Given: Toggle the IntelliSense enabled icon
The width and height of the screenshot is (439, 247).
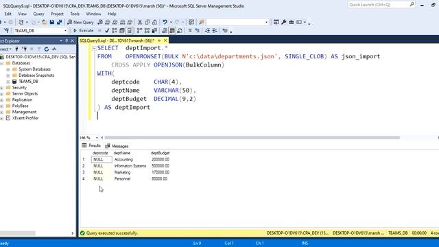Looking at the screenshot, I should 130,30.
